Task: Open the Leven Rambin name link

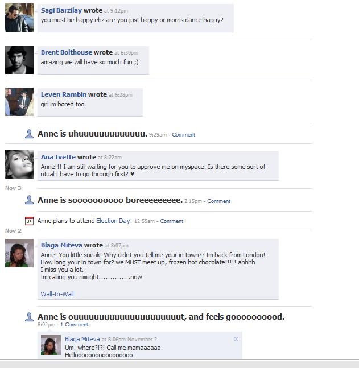Action: (x=64, y=94)
